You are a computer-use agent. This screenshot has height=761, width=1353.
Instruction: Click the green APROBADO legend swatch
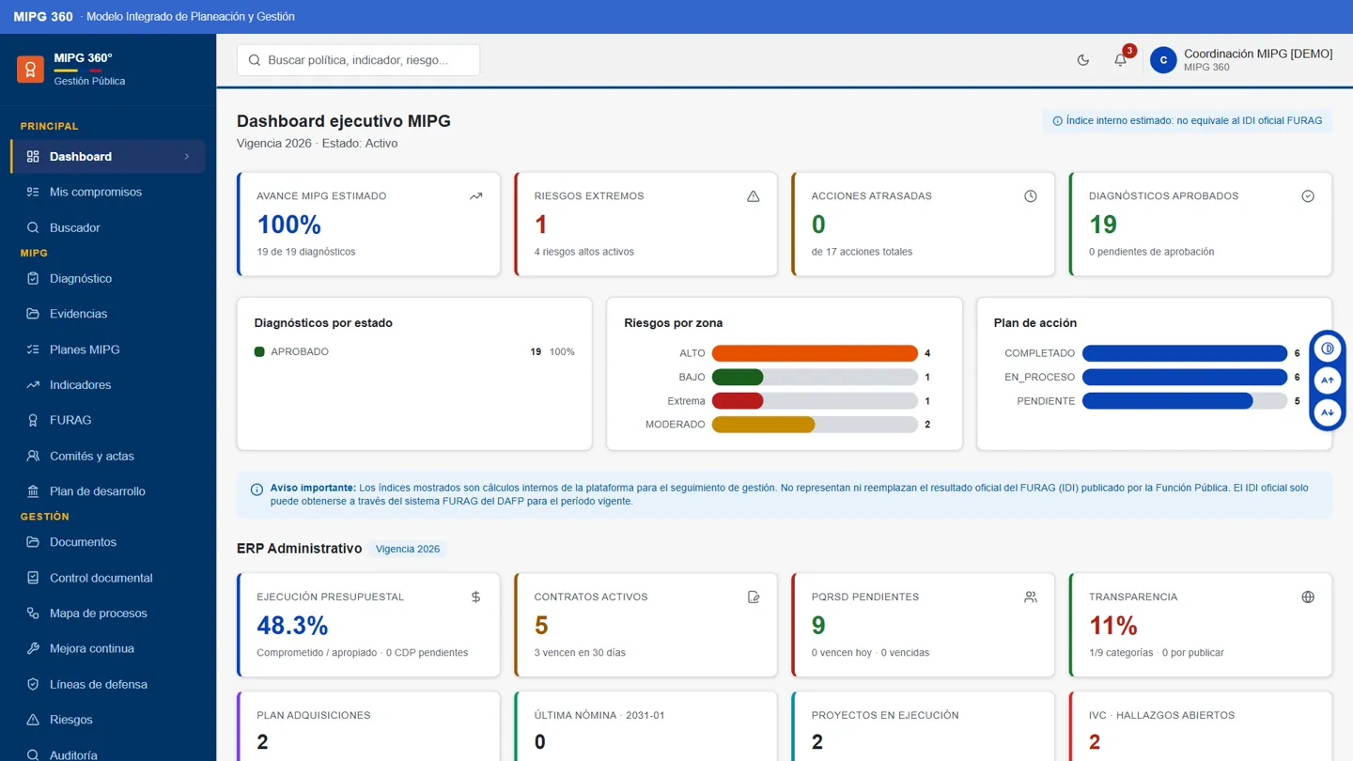coord(259,351)
